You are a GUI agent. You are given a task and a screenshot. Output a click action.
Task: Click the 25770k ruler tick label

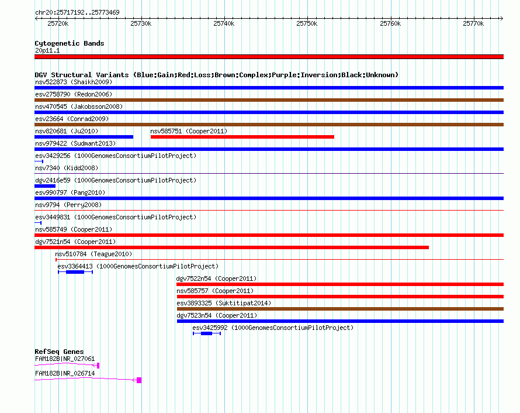pos(473,23)
